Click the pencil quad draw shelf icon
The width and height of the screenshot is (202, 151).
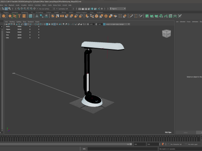coord(131,16)
